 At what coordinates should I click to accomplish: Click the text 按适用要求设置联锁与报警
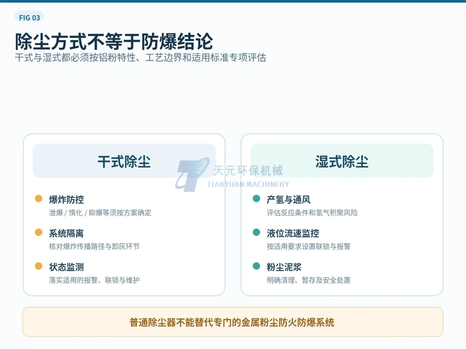[309, 246]
